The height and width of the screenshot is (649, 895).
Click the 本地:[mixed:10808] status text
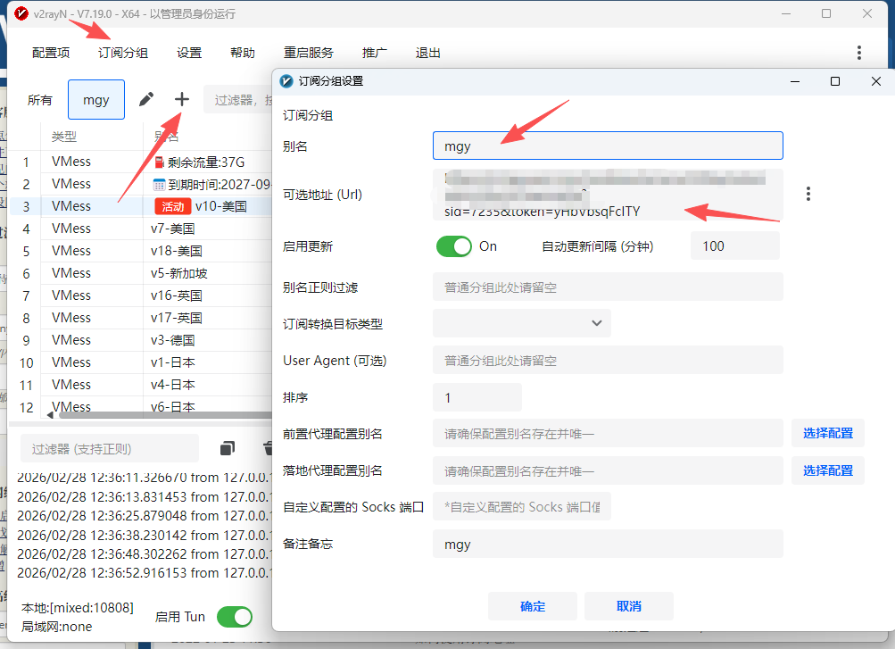tap(78, 608)
